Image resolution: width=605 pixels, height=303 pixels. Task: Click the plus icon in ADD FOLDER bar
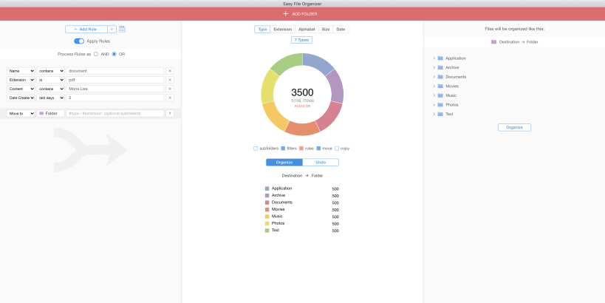(286, 14)
